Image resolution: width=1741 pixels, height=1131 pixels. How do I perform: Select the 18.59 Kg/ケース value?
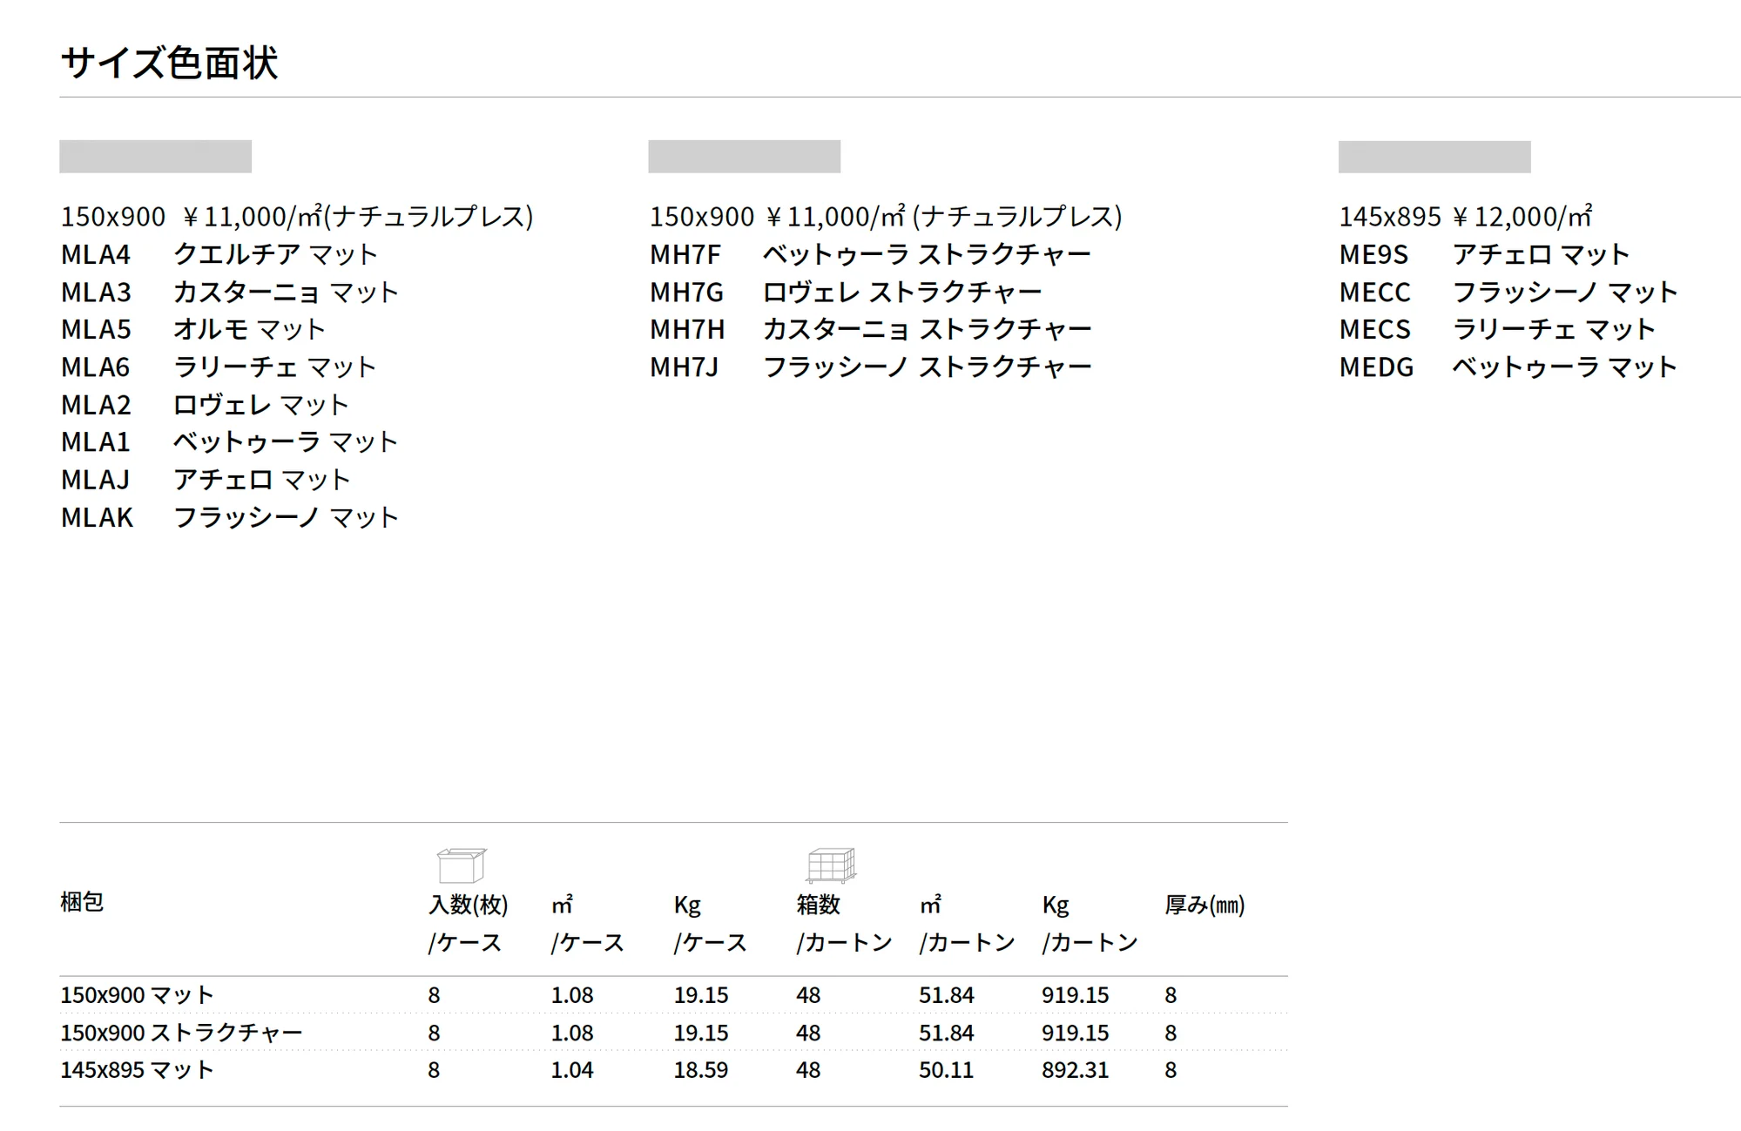(701, 1070)
